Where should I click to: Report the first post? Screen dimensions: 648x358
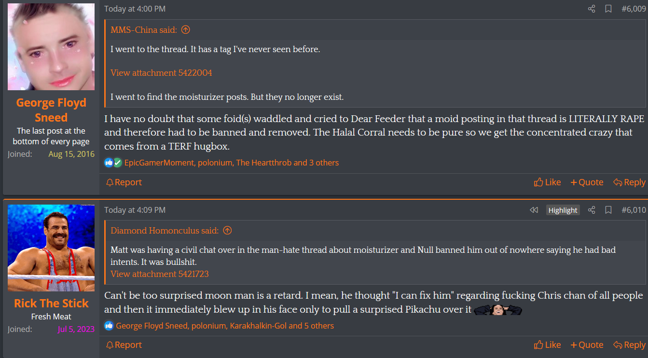click(x=124, y=182)
